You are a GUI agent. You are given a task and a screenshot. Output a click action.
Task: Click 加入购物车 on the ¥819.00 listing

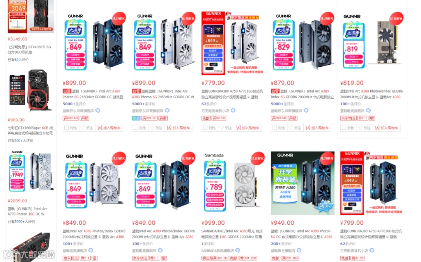[x=386, y=128]
